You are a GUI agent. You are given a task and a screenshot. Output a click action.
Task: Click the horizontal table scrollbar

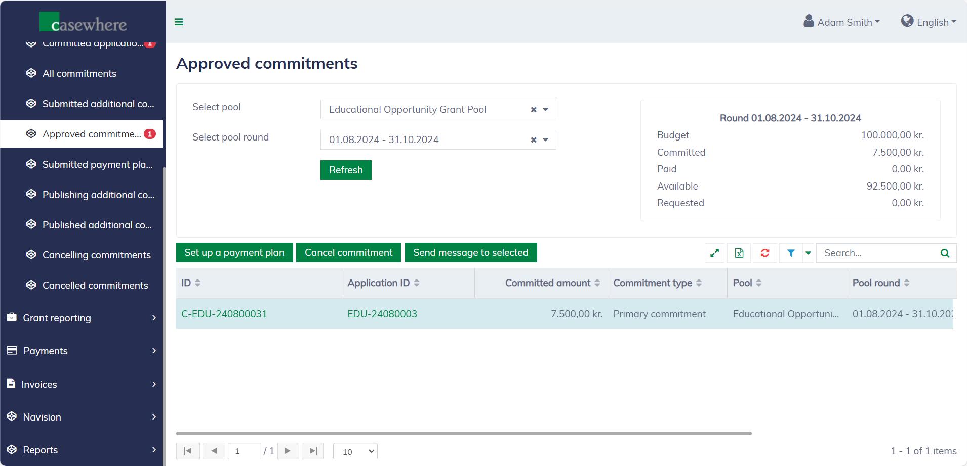463,433
